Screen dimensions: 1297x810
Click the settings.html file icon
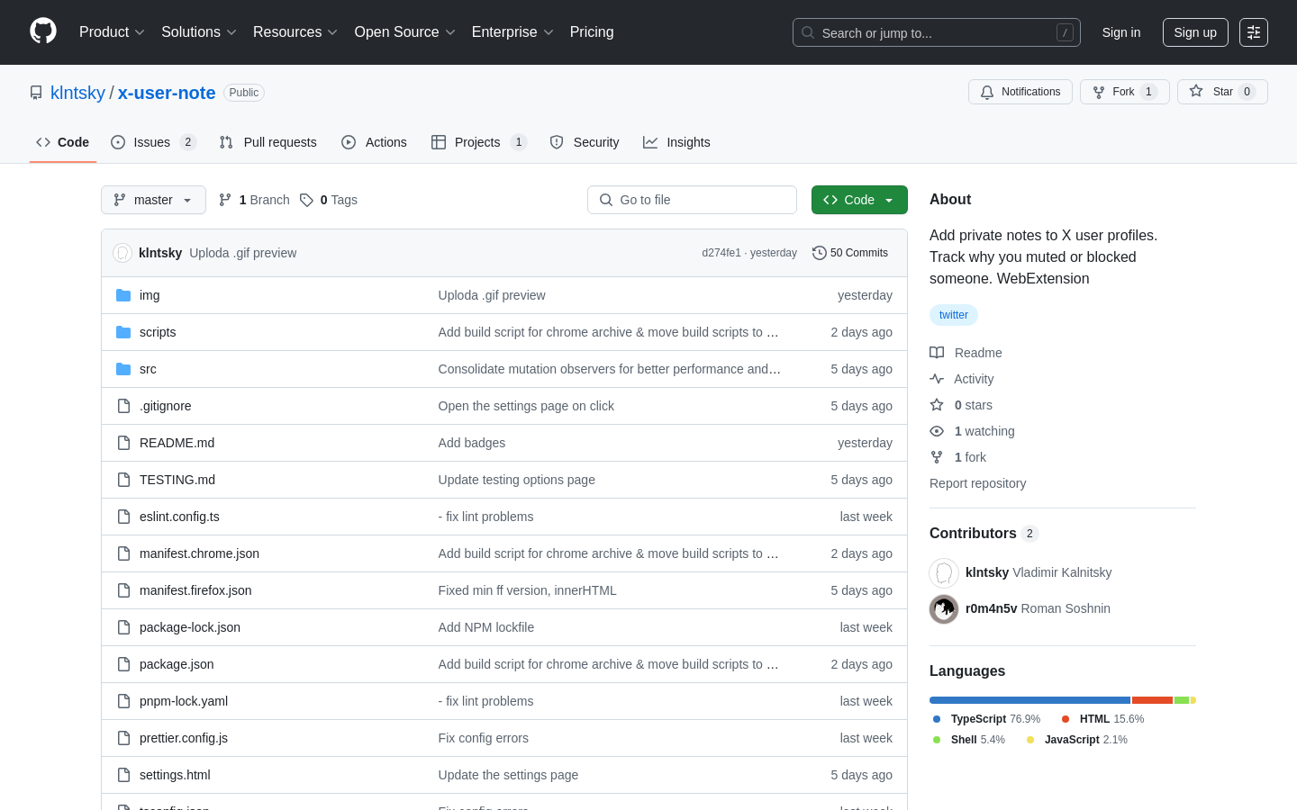123,775
